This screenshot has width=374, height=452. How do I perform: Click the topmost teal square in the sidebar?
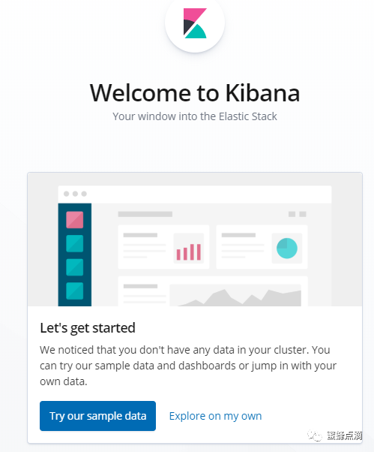pos(75,243)
